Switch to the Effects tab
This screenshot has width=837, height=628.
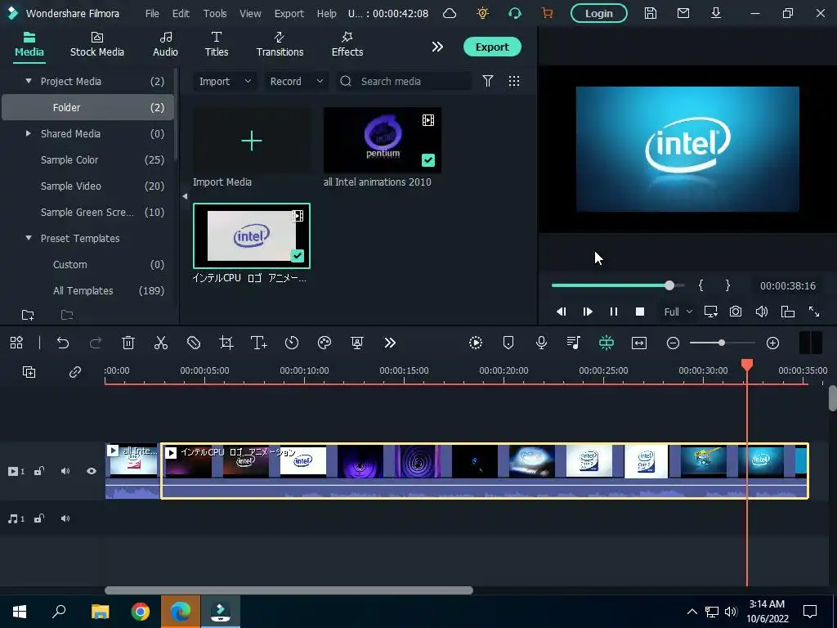pos(347,44)
